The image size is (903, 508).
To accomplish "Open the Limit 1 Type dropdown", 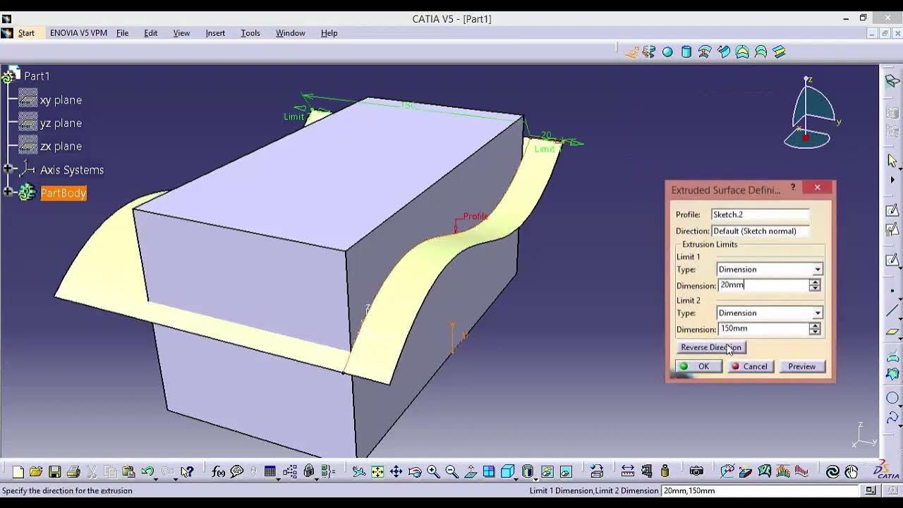I will tap(769, 270).
